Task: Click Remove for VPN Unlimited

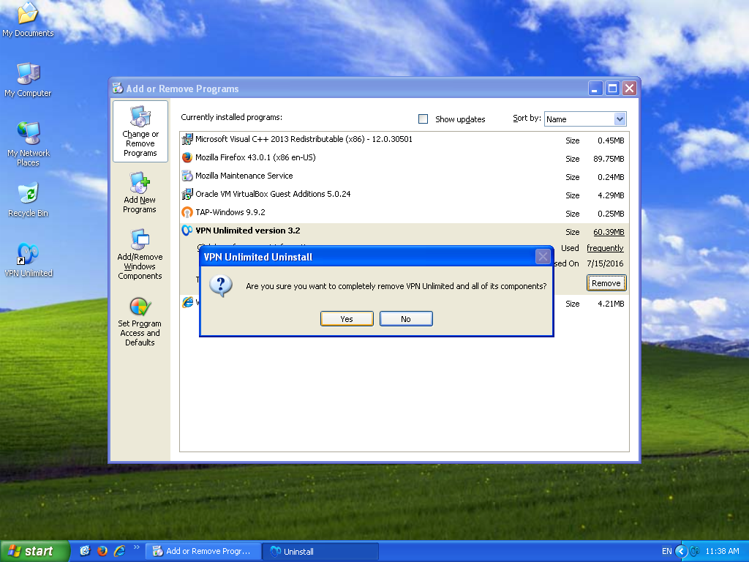Action: point(606,283)
